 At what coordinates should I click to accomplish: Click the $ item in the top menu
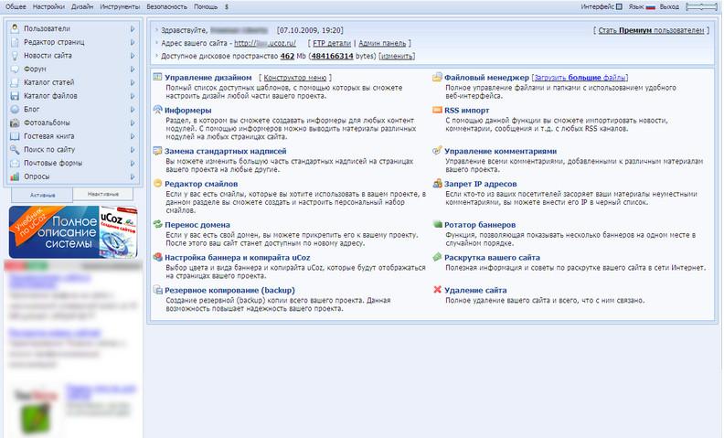[227, 7]
